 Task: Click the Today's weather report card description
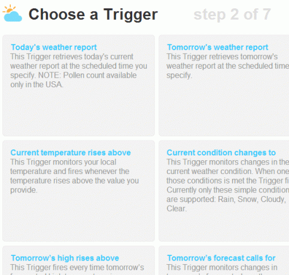[x=79, y=71]
